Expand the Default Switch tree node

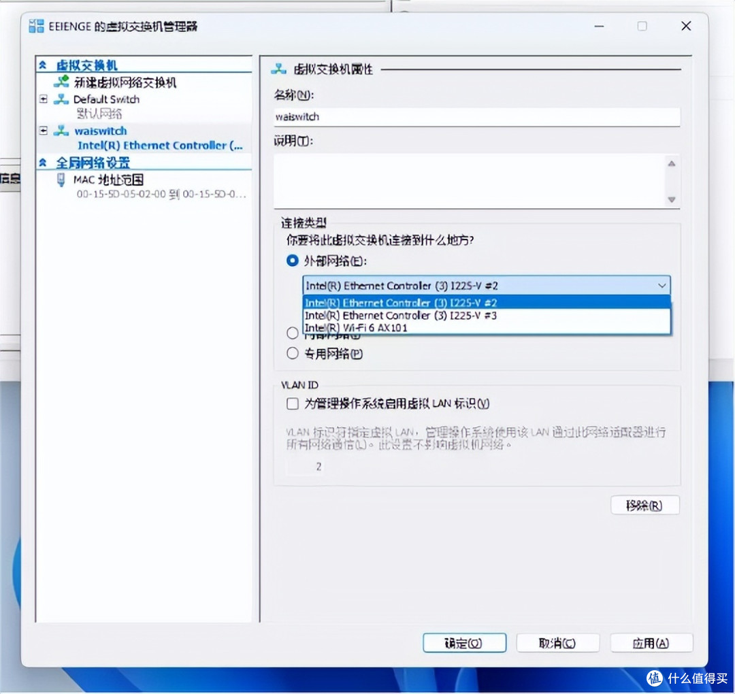point(43,99)
